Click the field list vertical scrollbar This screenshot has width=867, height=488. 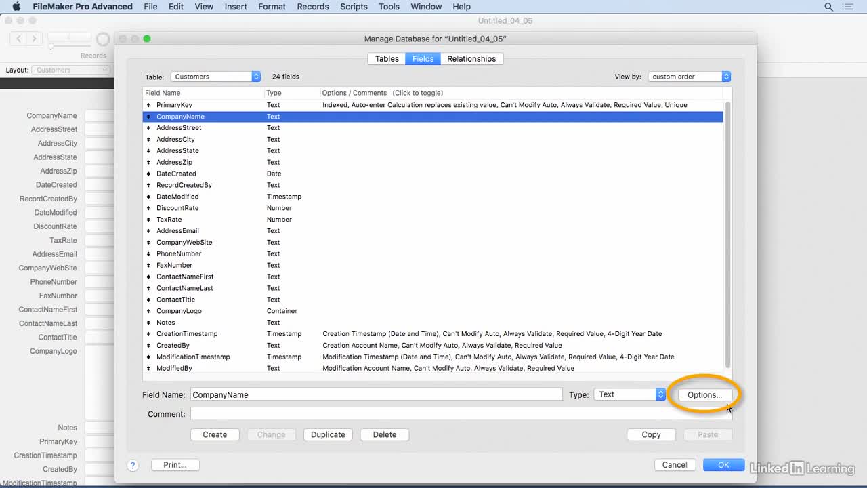point(727,234)
